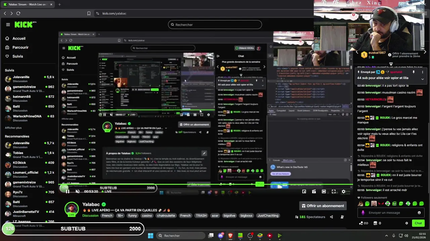Screen dimensions: 430x241
Task: Open Tobias in recommended channels
Action: [x=30, y=155]
